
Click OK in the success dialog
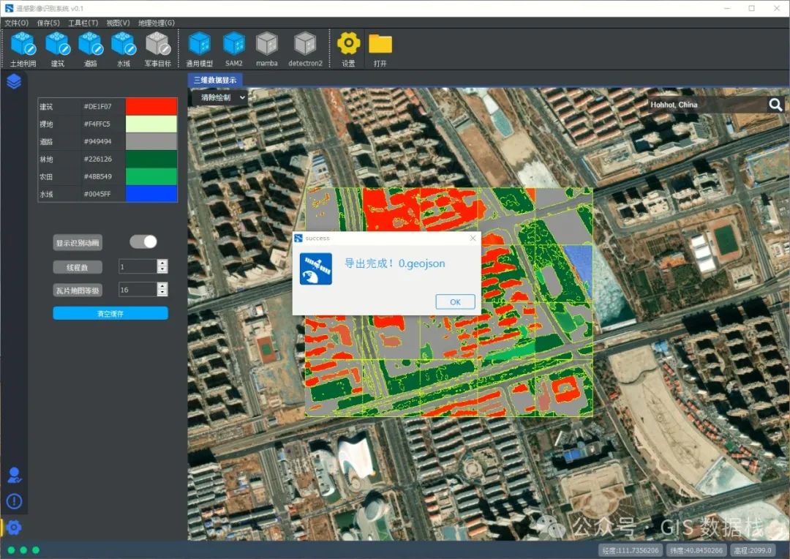[x=455, y=301]
